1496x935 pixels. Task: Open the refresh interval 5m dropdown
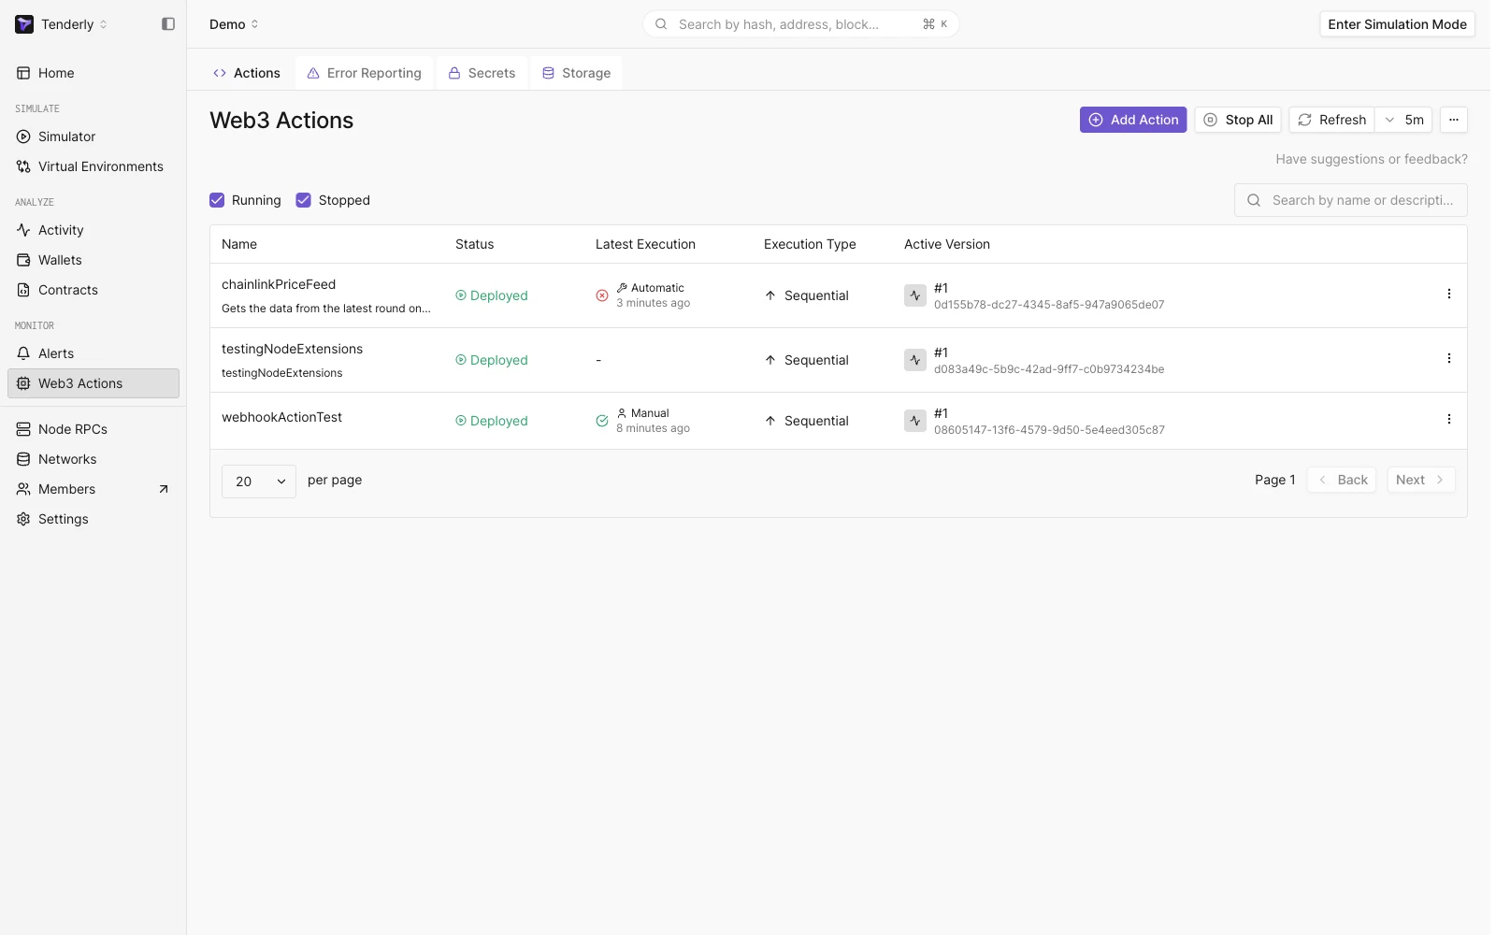pos(1404,120)
